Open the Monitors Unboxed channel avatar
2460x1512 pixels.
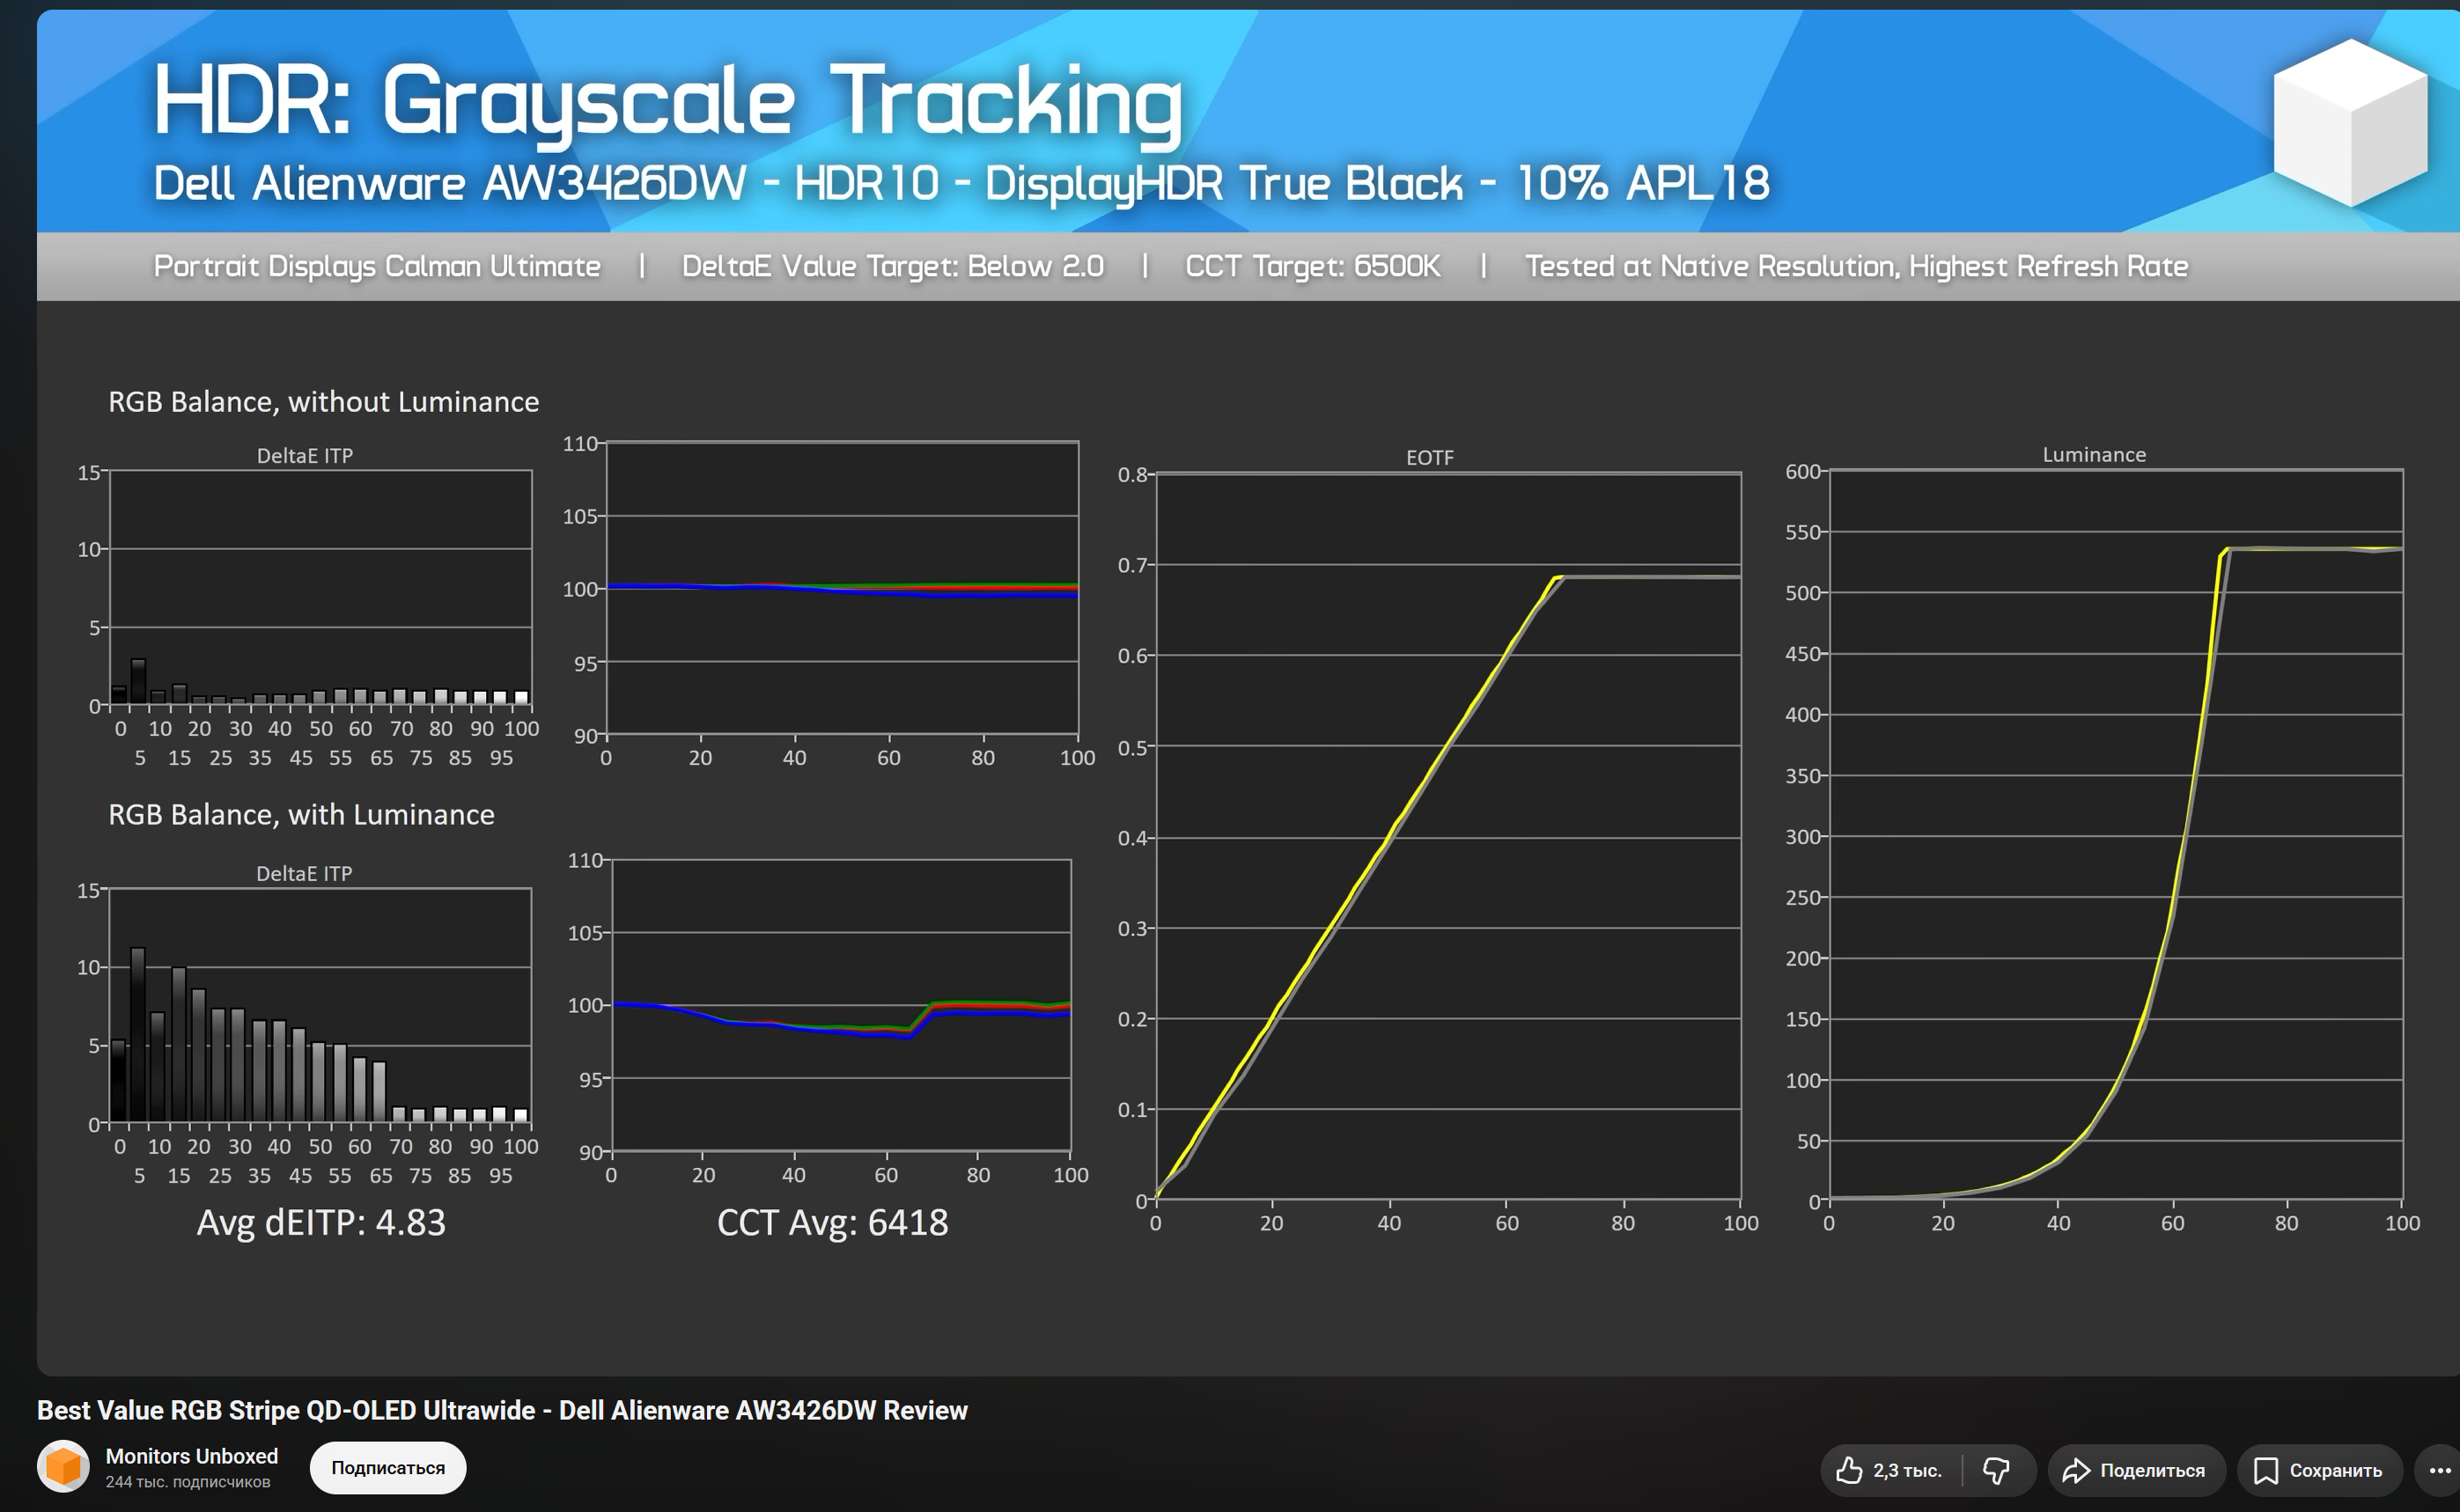click(x=63, y=1467)
